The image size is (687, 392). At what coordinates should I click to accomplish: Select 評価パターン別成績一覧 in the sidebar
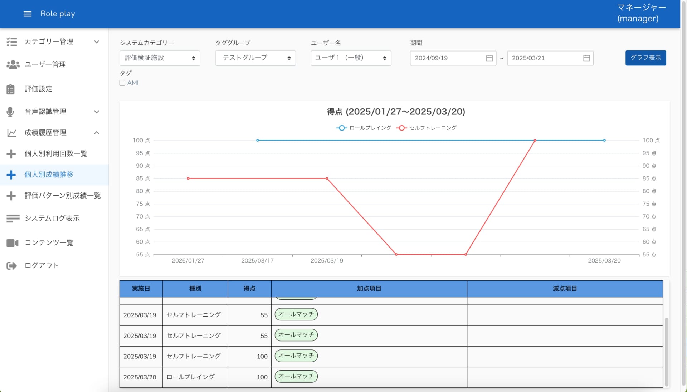tap(62, 196)
